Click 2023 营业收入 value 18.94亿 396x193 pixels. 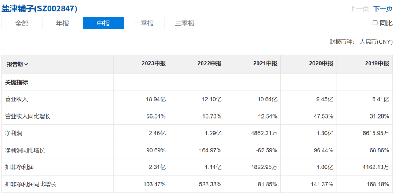pos(156,99)
